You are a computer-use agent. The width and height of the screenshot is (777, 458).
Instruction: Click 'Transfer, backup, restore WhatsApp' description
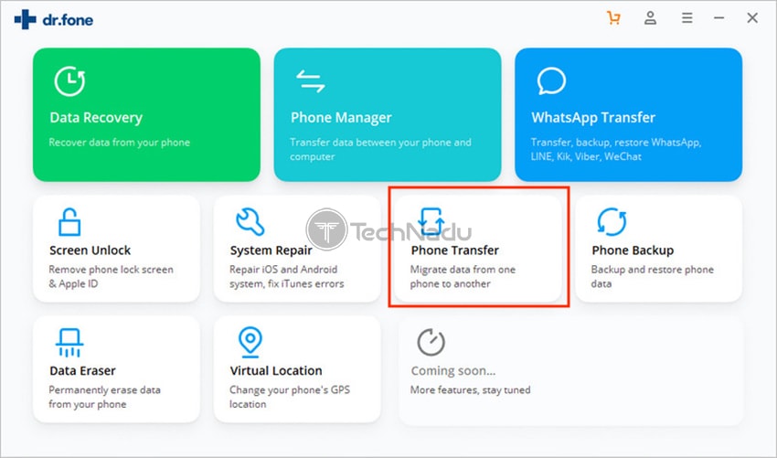click(x=616, y=149)
